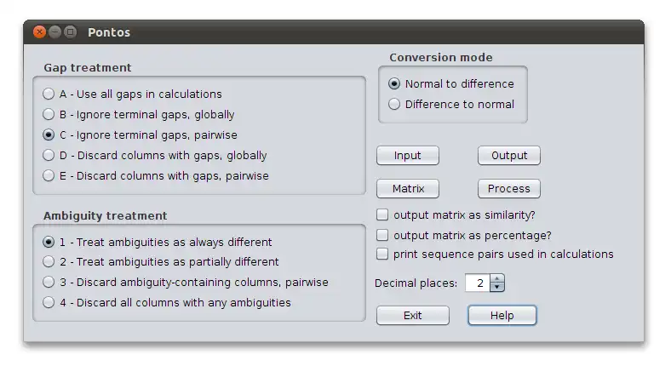Enable print sequence pairs used in calculations
This screenshot has height=366, width=671.
[x=382, y=254]
